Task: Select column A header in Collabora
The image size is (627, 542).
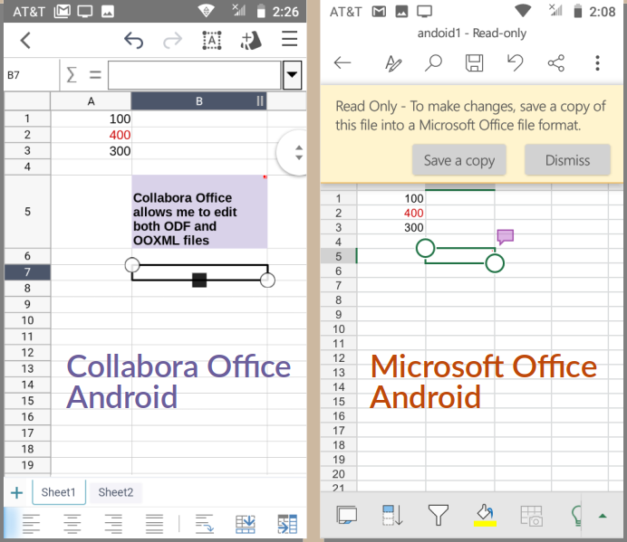Action: (92, 101)
